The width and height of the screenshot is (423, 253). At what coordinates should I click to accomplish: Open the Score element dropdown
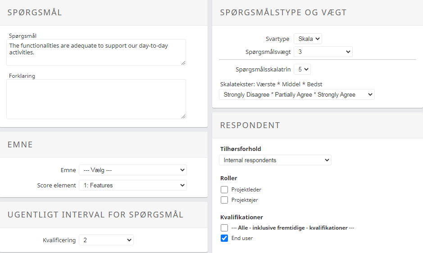[x=132, y=185]
